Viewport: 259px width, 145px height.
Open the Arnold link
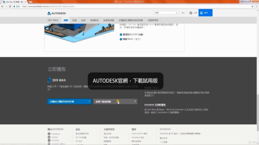pos(152,88)
